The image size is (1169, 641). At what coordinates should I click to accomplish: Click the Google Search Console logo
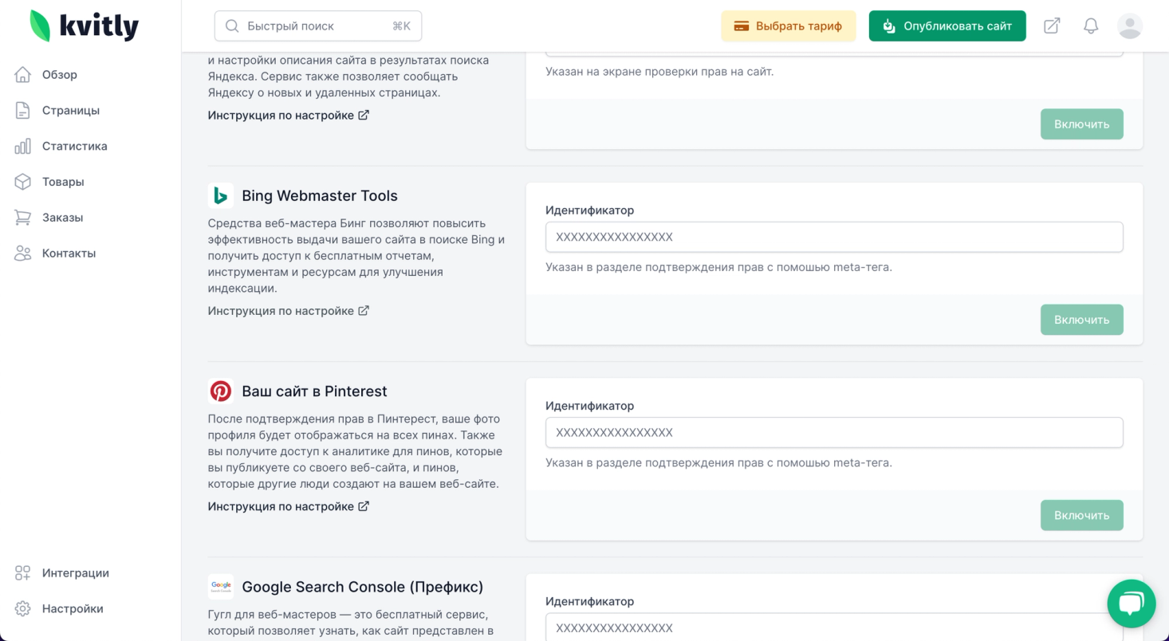tap(221, 587)
